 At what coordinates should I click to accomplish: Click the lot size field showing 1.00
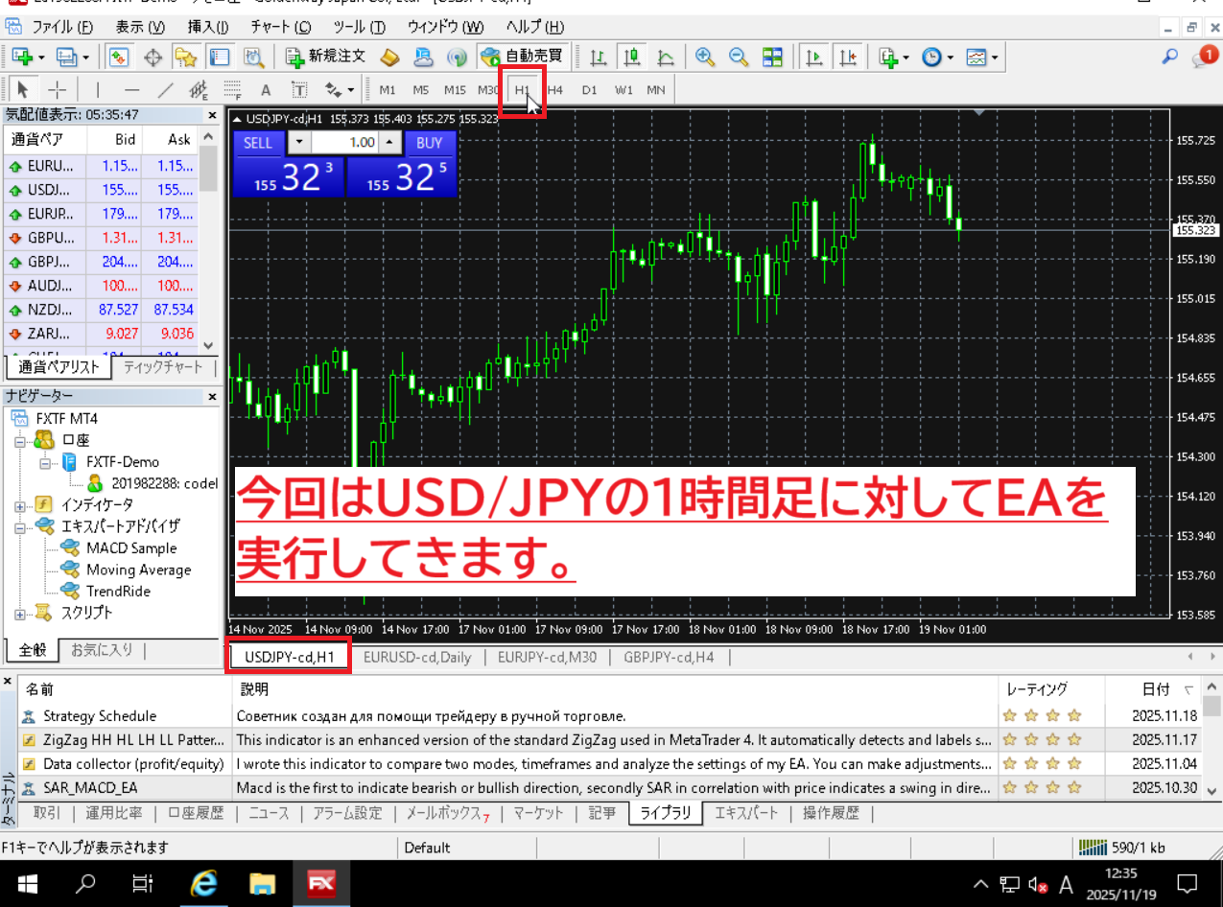coord(342,143)
